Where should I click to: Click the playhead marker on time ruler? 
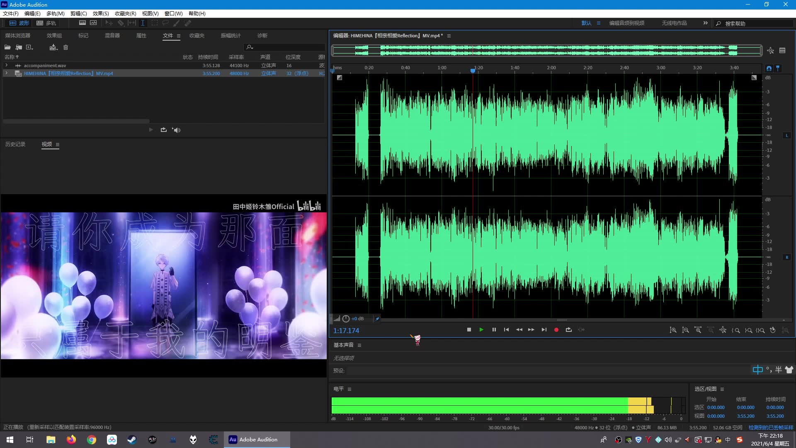click(473, 71)
